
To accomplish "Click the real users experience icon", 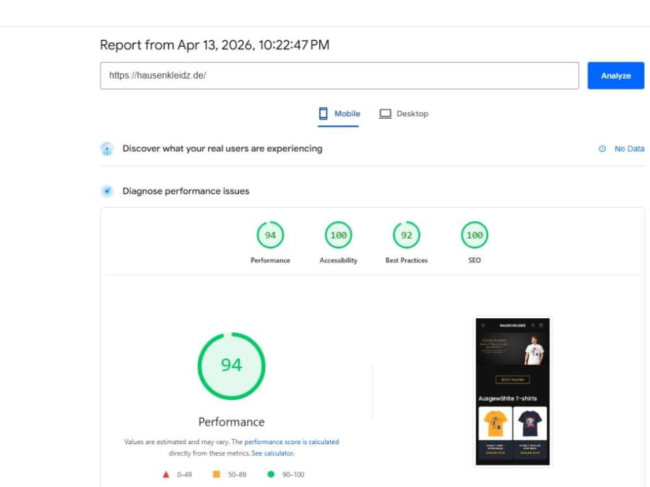I will click(107, 149).
